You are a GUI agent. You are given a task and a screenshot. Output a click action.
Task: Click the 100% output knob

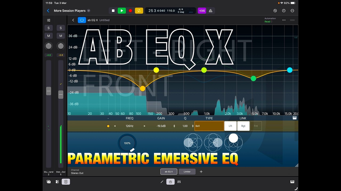click(127, 143)
